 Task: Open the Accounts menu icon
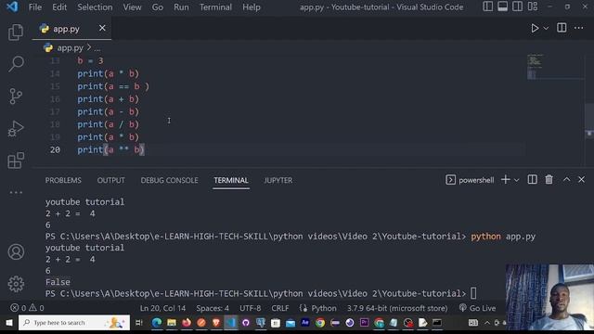click(x=16, y=251)
